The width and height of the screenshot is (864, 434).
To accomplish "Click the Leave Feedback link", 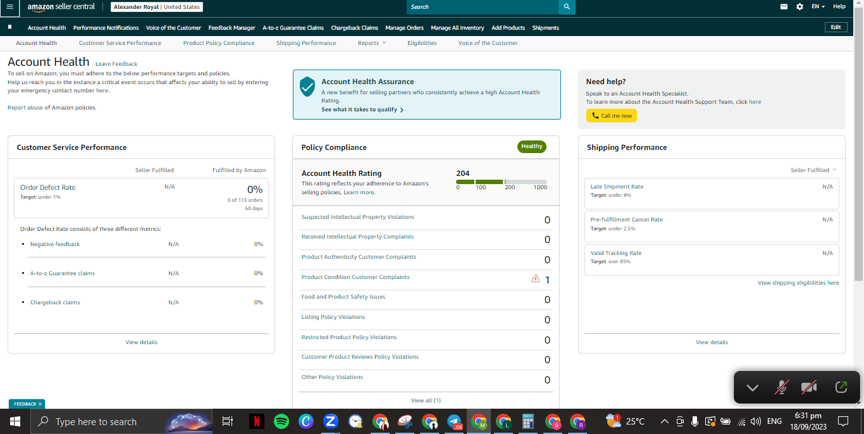I will (x=116, y=64).
